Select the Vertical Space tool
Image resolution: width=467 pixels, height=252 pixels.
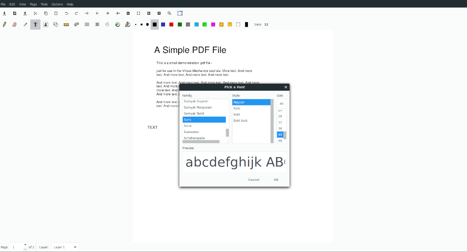tap(97, 24)
